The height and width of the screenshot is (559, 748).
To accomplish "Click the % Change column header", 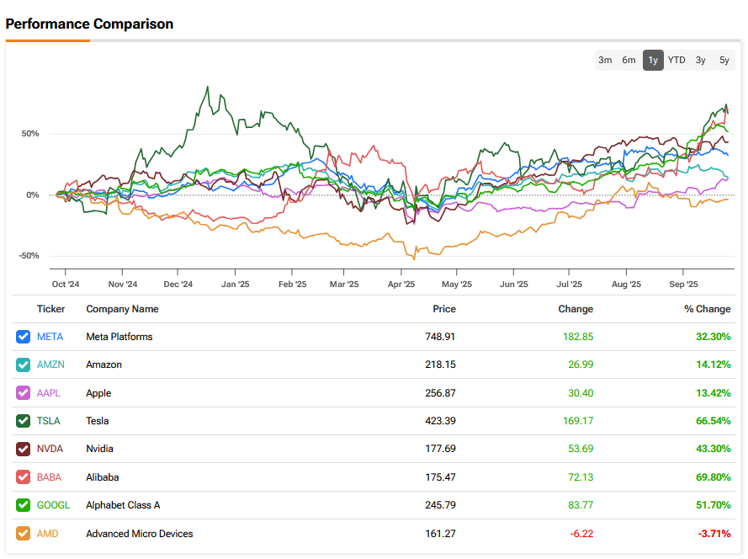I will 708,309.
